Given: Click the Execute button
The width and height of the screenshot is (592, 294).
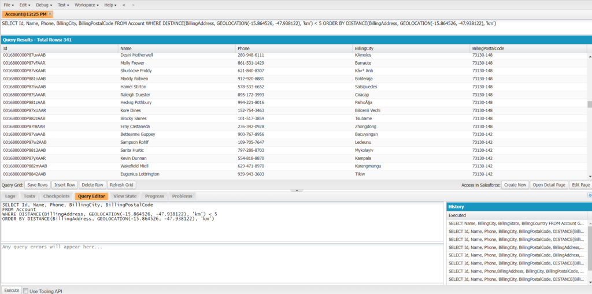Looking at the screenshot, I should coord(12,290).
